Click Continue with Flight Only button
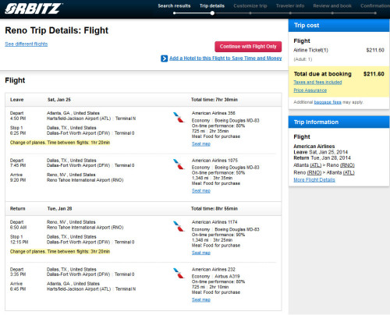Screen dimensions: 390x315 tap(248, 47)
